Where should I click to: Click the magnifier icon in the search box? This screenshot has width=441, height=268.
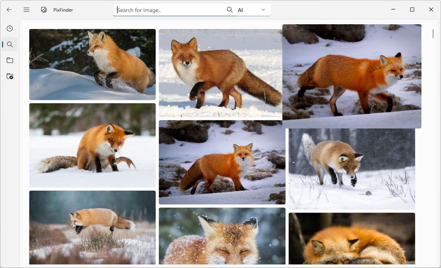[229, 10]
